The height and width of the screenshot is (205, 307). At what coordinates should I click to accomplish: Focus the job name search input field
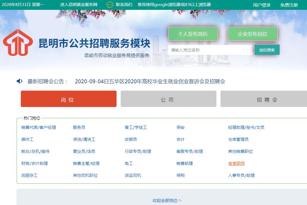(210, 50)
